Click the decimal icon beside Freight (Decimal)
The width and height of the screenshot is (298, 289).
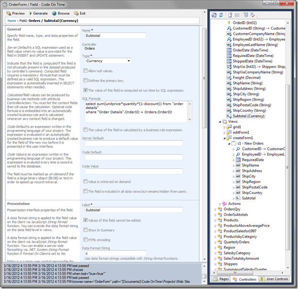coord(229,78)
